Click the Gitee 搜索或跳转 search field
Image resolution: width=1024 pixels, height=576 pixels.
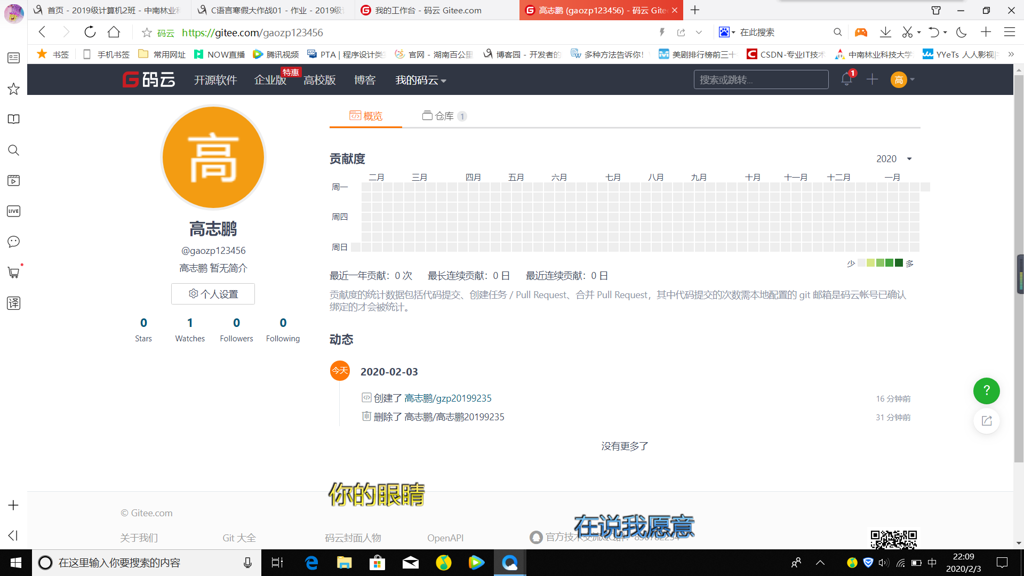pos(761,79)
